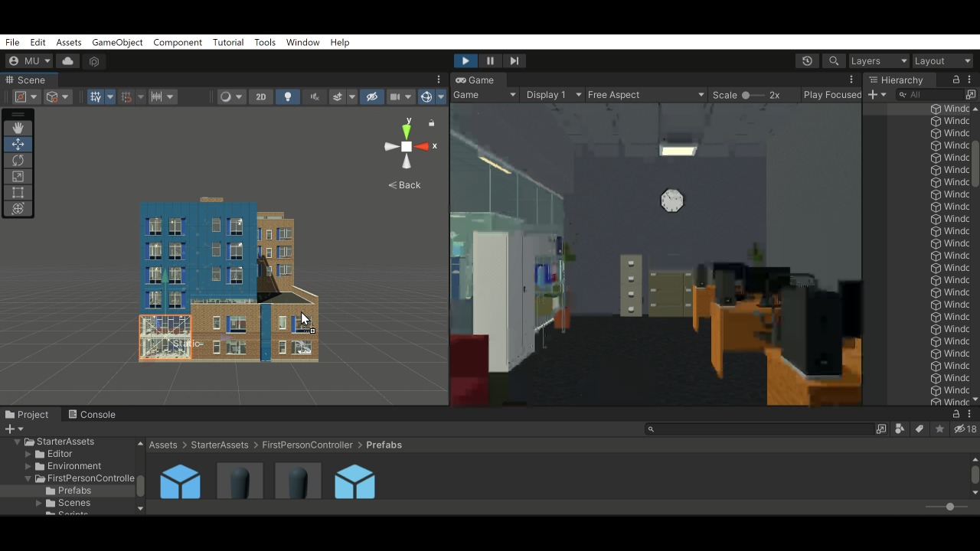The width and height of the screenshot is (980, 551).
Task: Search by type in Project panel
Action: [900, 429]
